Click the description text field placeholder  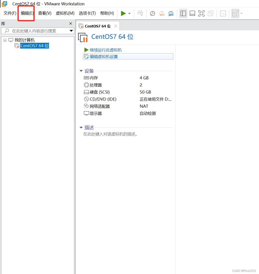point(110,134)
